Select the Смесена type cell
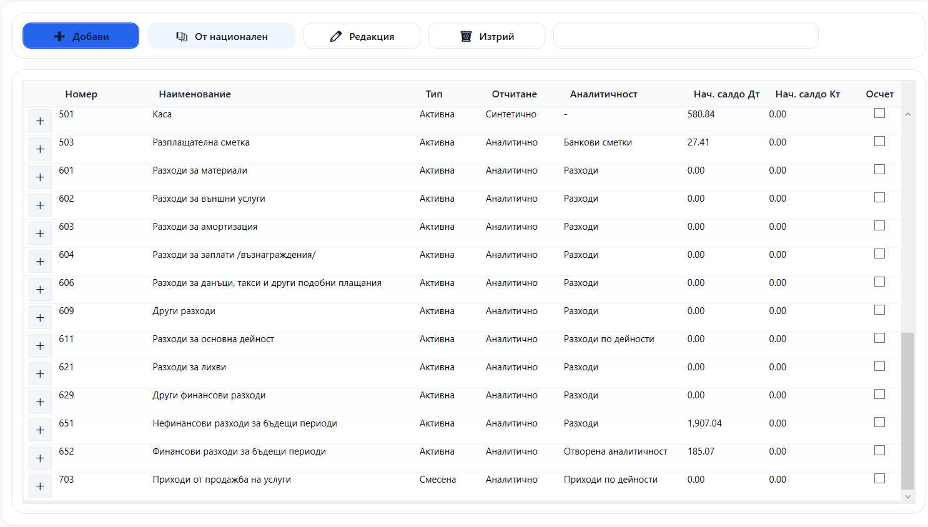 click(438, 480)
